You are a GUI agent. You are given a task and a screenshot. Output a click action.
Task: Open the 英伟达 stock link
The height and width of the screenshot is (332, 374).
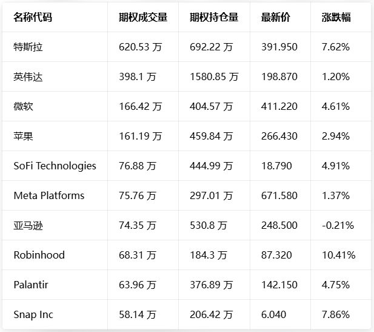[28, 76]
